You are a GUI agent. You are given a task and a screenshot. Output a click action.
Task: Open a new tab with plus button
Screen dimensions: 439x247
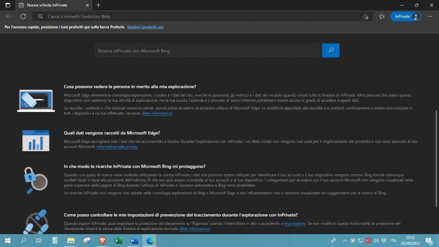click(98, 5)
